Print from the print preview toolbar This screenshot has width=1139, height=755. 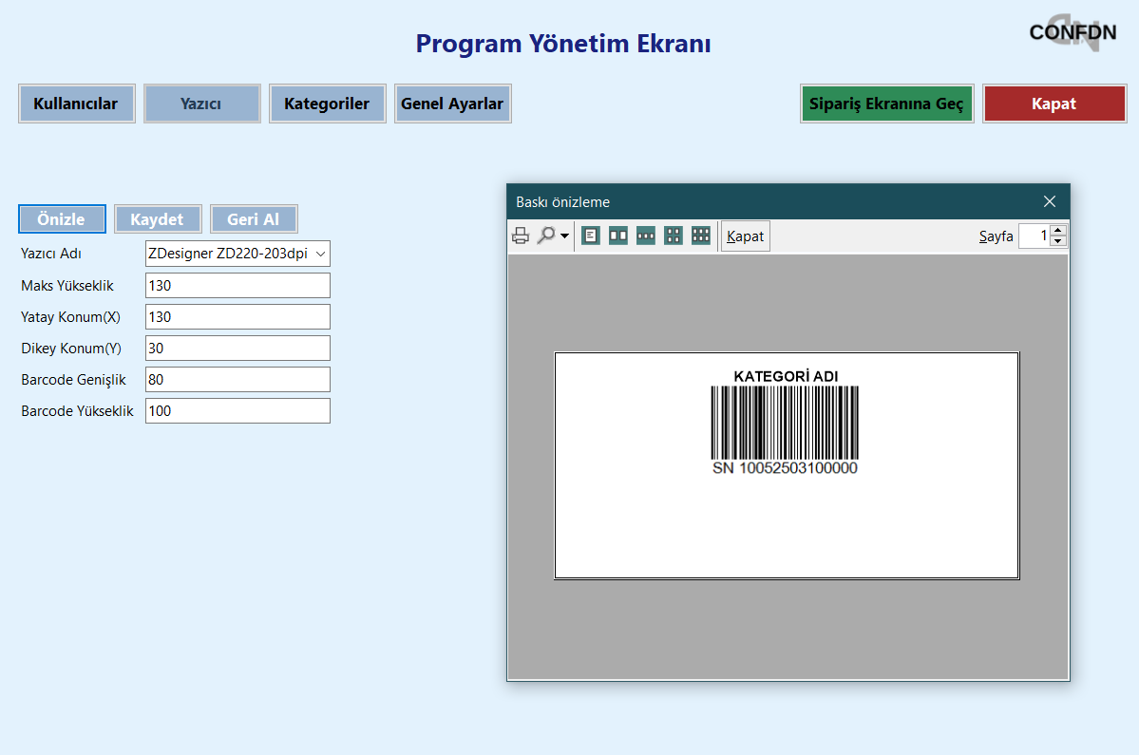click(521, 236)
